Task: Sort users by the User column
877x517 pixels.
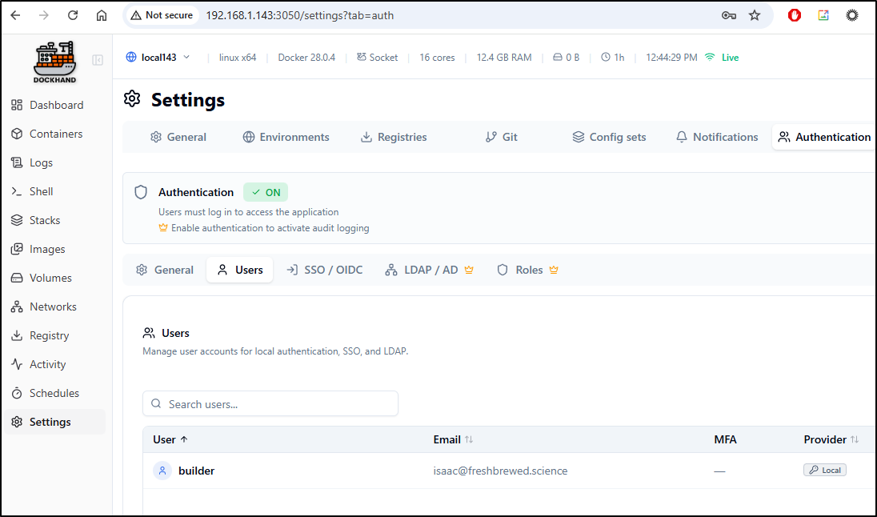Action: click(170, 439)
